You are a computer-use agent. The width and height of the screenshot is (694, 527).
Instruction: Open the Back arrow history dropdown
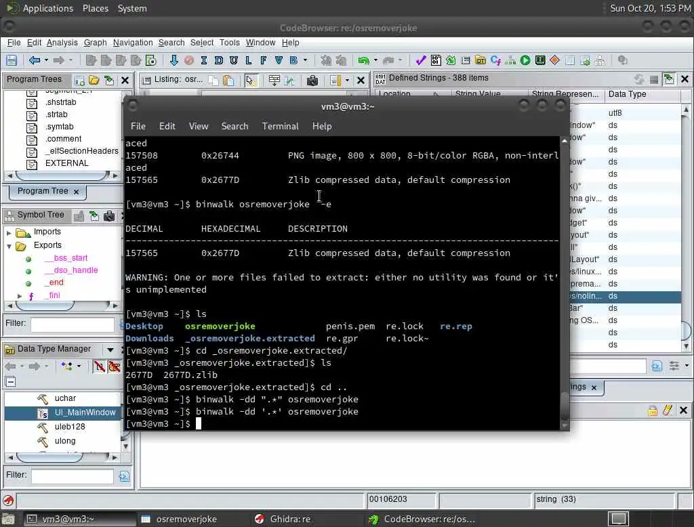click(47, 60)
